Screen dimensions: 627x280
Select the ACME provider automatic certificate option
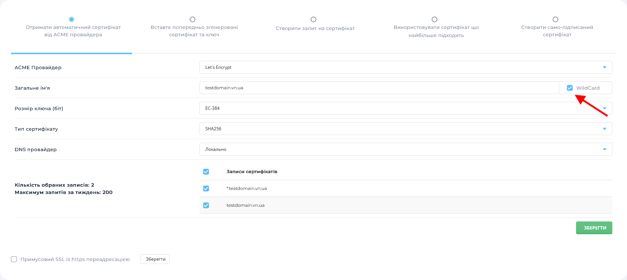click(71, 19)
